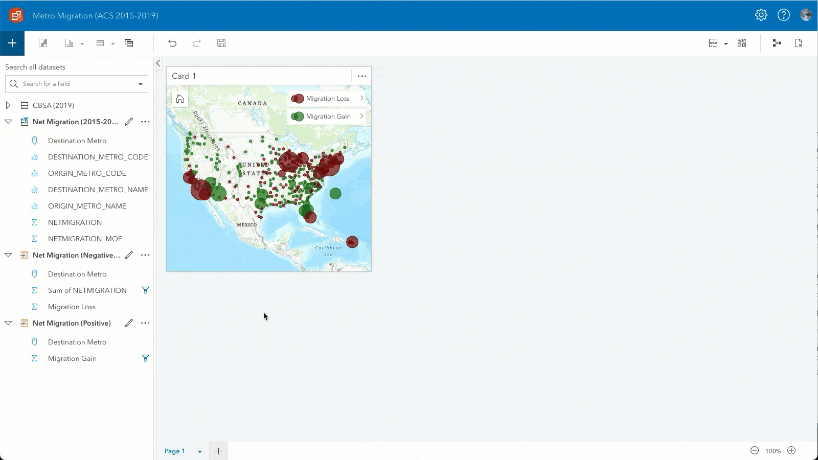Expand Migration Gain layer legend chevron
The image size is (818, 460).
point(361,116)
